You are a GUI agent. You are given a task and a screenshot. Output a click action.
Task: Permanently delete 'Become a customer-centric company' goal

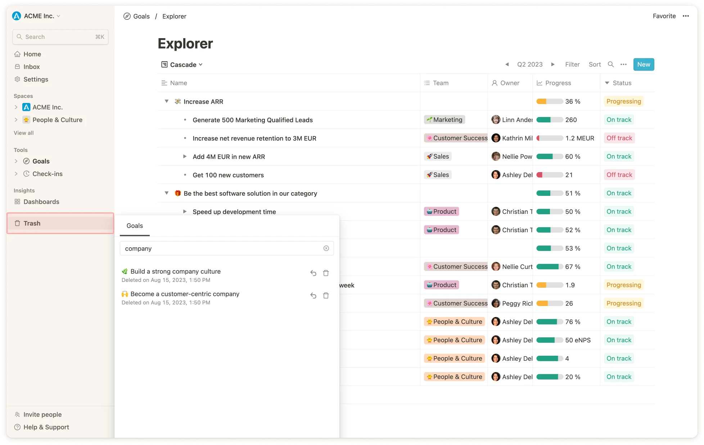pyautogui.click(x=326, y=296)
